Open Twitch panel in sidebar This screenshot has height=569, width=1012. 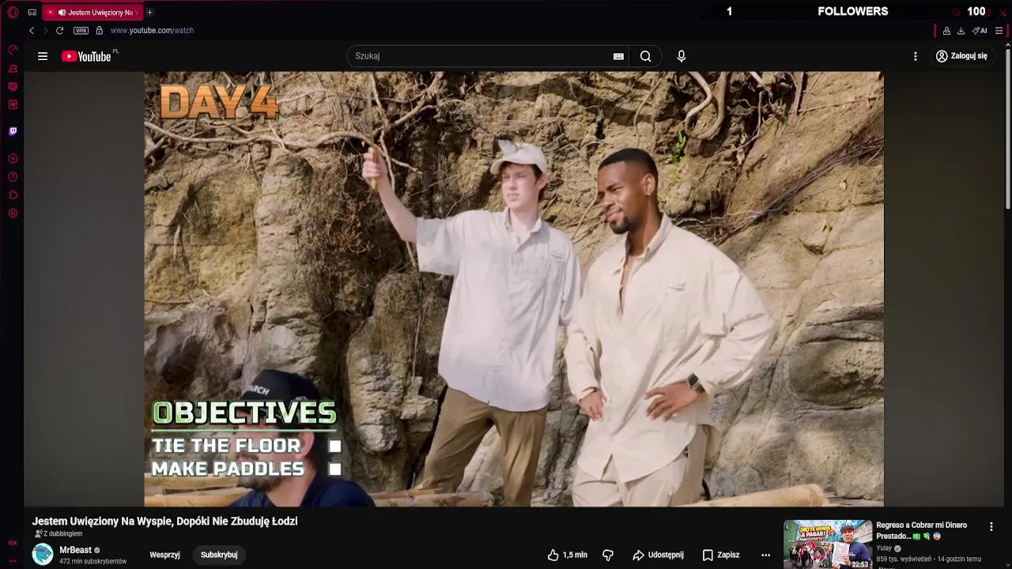pyautogui.click(x=13, y=131)
